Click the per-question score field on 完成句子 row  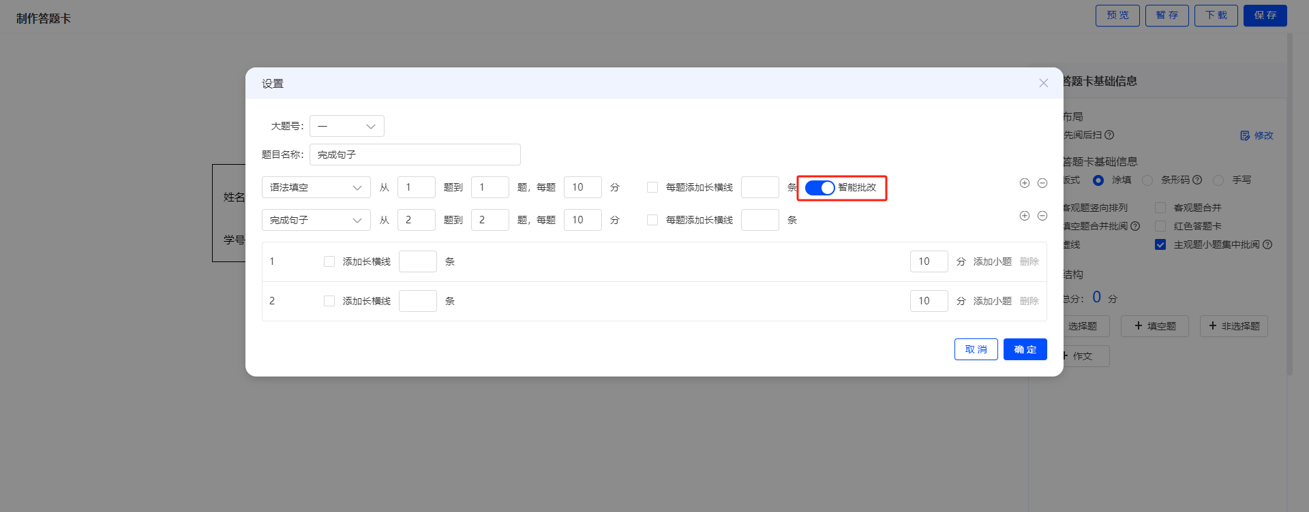click(x=583, y=220)
